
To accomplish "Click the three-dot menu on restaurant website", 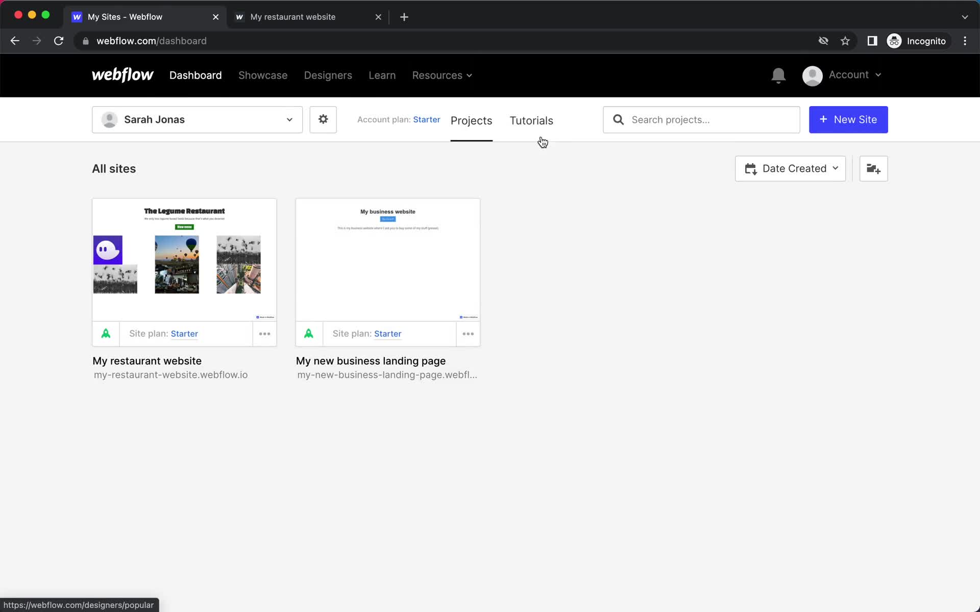I will click(264, 333).
